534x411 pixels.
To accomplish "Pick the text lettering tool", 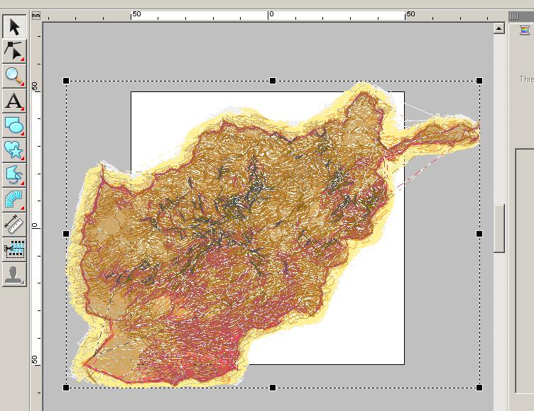I will click(14, 101).
